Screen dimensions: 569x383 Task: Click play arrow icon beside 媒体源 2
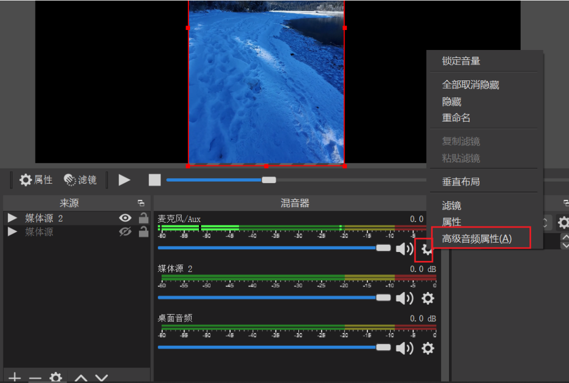point(12,218)
